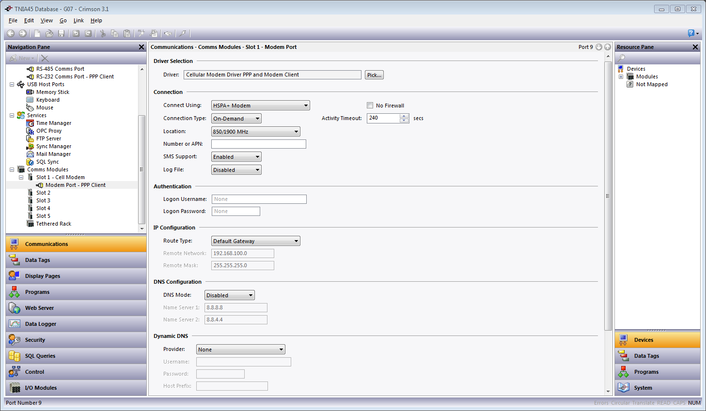Save the database with the floppy icon

pyautogui.click(x=62, y=33)
